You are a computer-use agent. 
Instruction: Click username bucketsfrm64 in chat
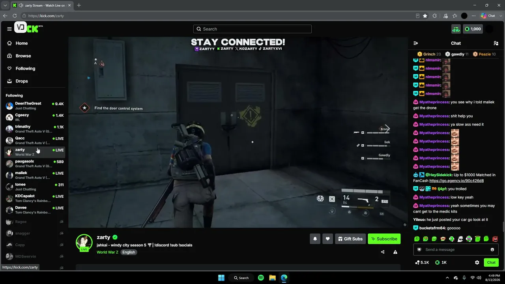click(432, 228)
